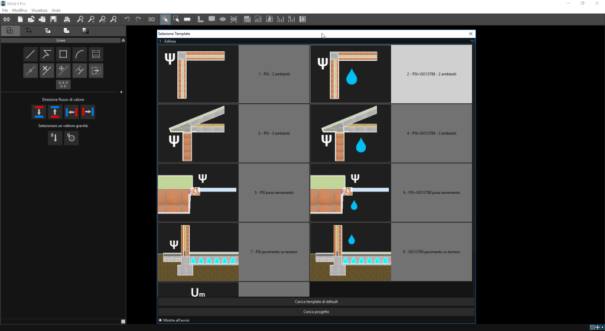Toggle the 'Mostra all'avvio' checkbox
Screen dimensions: 605x331
click(160, 320)
